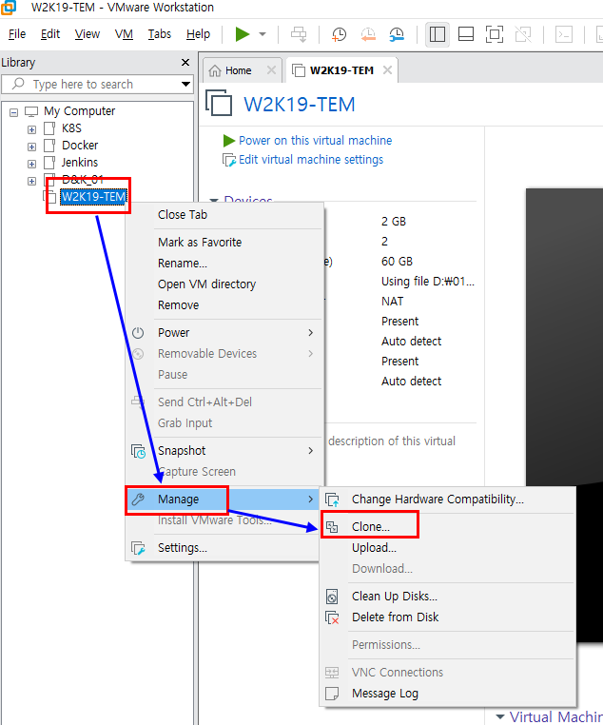This screenshot has height=725, width=603.
Task: Open the View menu
Action: [x=88, y=34]
